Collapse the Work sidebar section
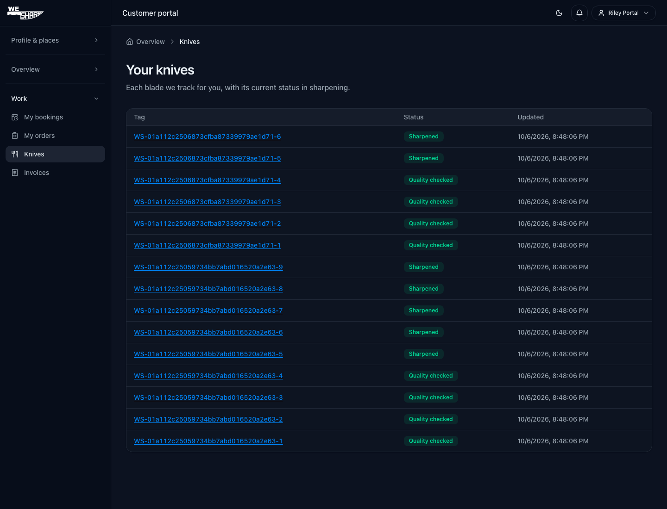Image resolution: width=667 pixels, height=509 pixels. coord(55,99)
